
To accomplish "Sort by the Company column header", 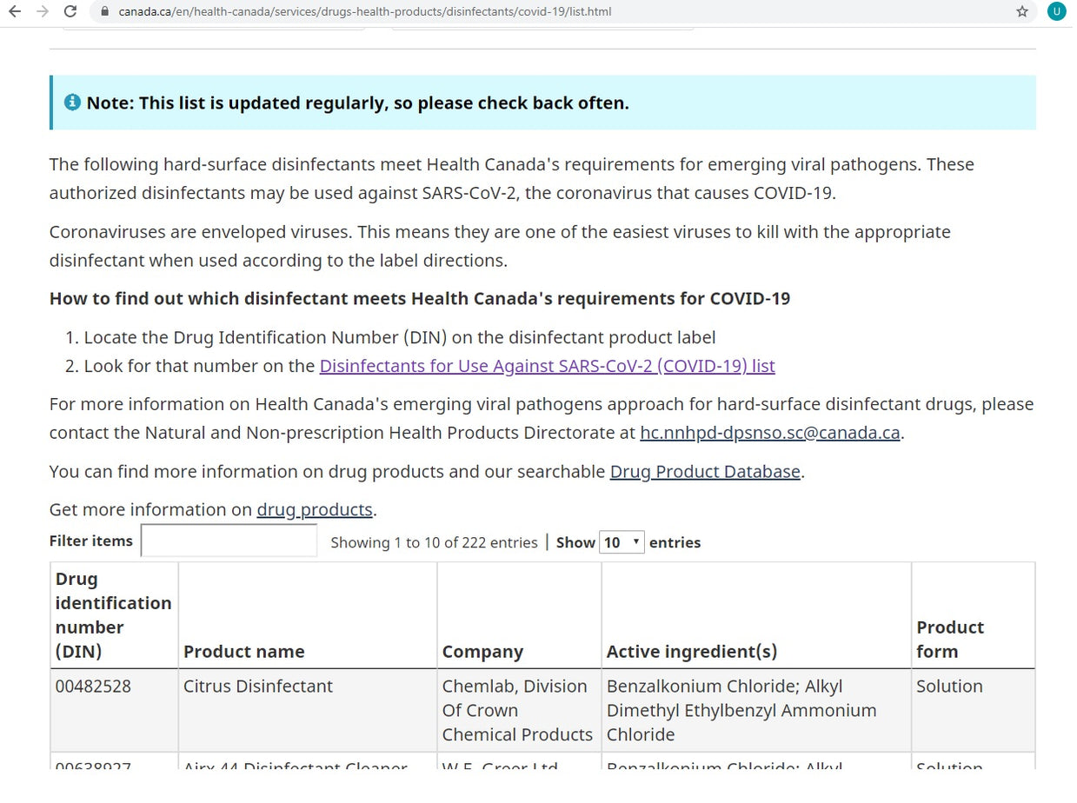I will [482, 651].
